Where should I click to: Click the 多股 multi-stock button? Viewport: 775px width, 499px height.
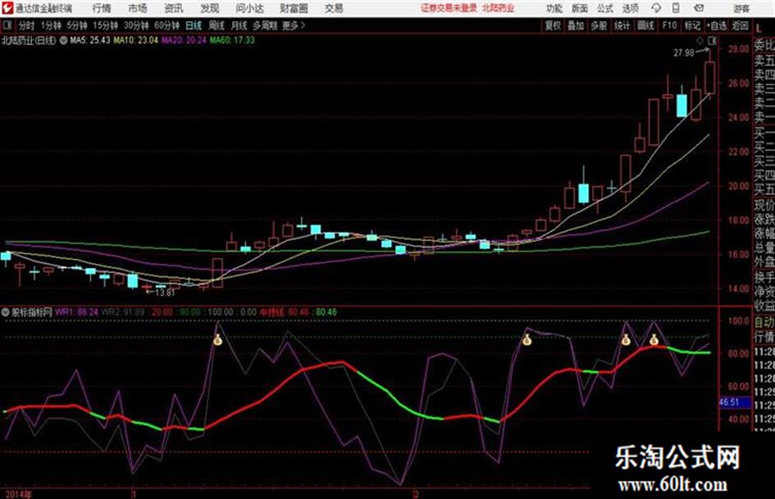(599, 25)
